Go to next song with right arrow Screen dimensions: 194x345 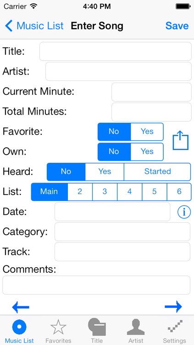[173, 306]
